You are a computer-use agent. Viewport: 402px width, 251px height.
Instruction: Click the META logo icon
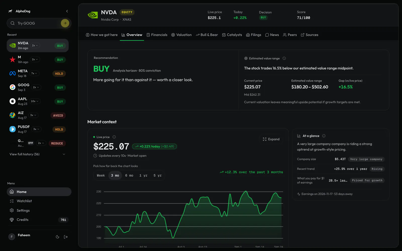tap(13, 73)
